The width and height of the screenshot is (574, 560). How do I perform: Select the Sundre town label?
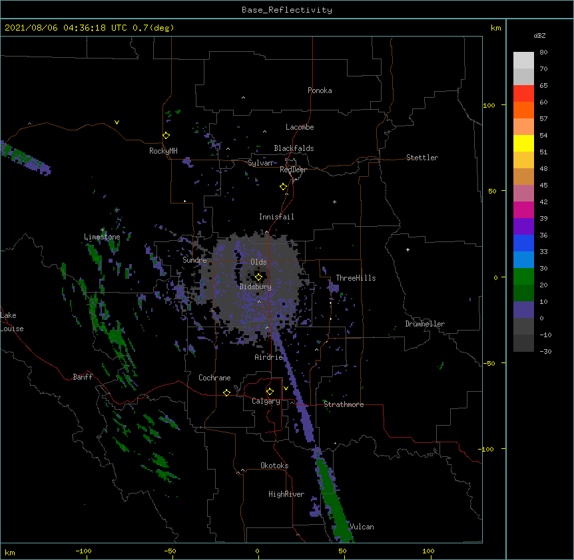pyautogui.click(x=194, y=260)
